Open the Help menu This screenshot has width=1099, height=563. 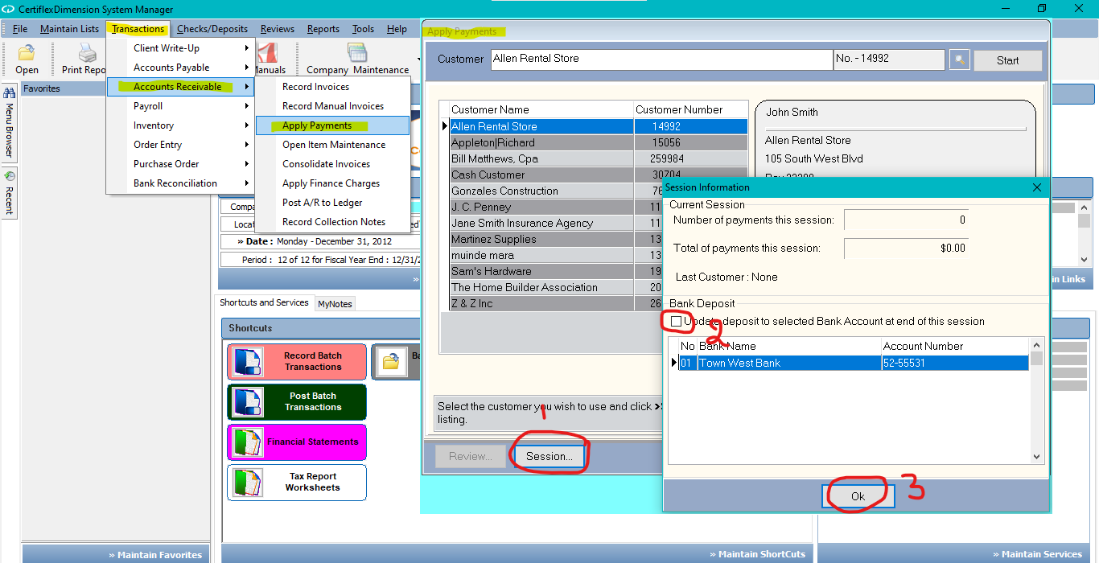(x=397, y=29)
